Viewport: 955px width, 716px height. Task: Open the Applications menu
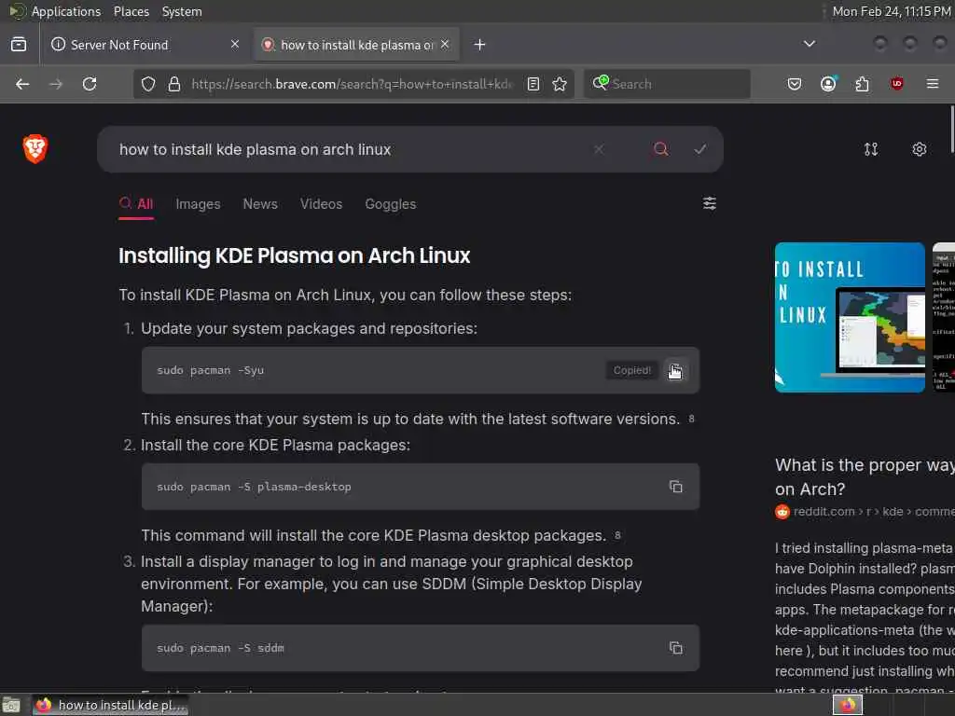pyautogui.click(x=55, y=11)
